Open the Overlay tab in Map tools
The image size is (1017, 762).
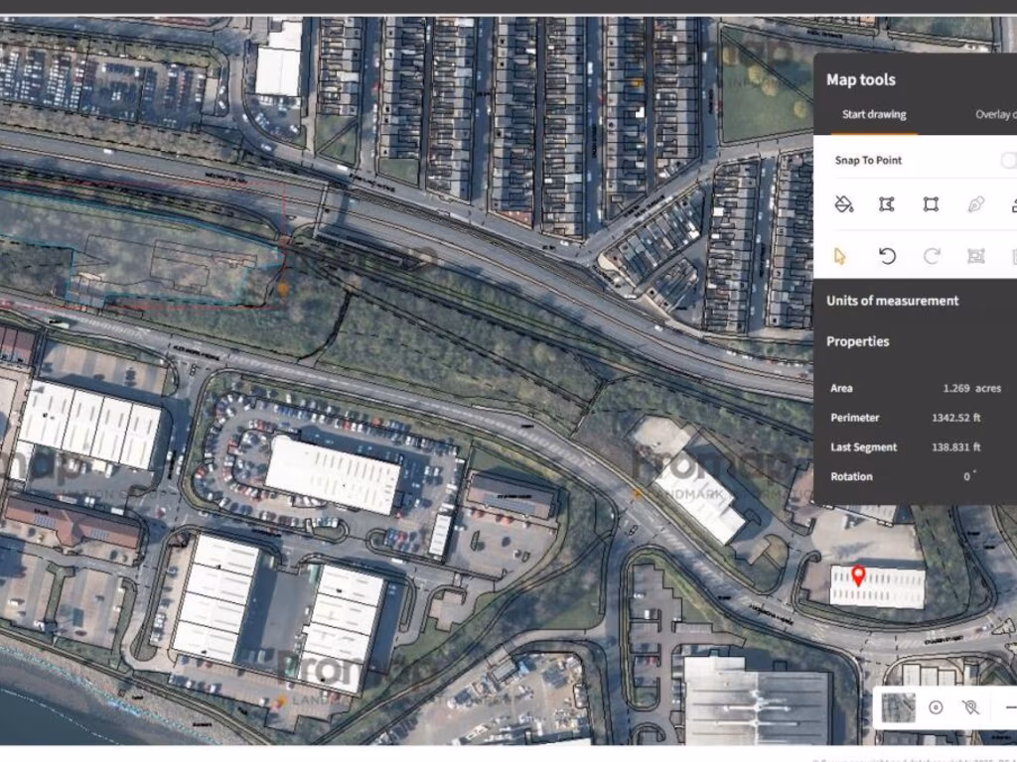(994, 115)
